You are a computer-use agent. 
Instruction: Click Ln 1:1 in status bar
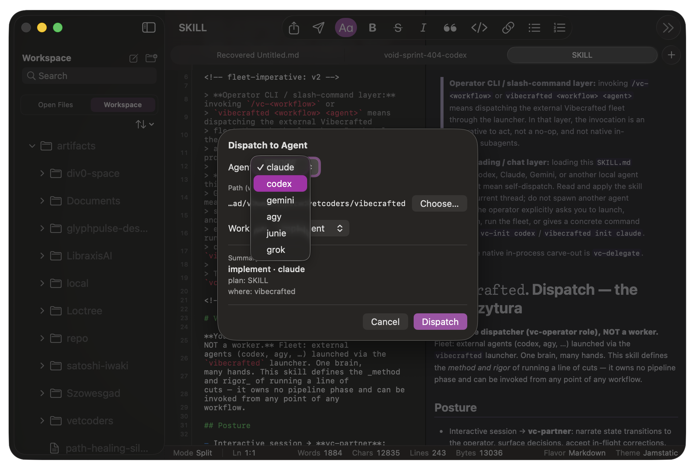click(244, 453)
